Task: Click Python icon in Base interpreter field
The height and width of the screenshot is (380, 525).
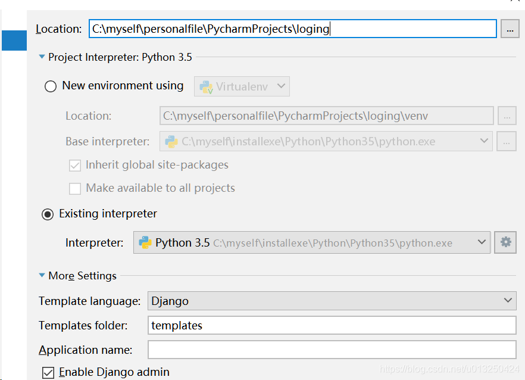Action: coord(171,142)
